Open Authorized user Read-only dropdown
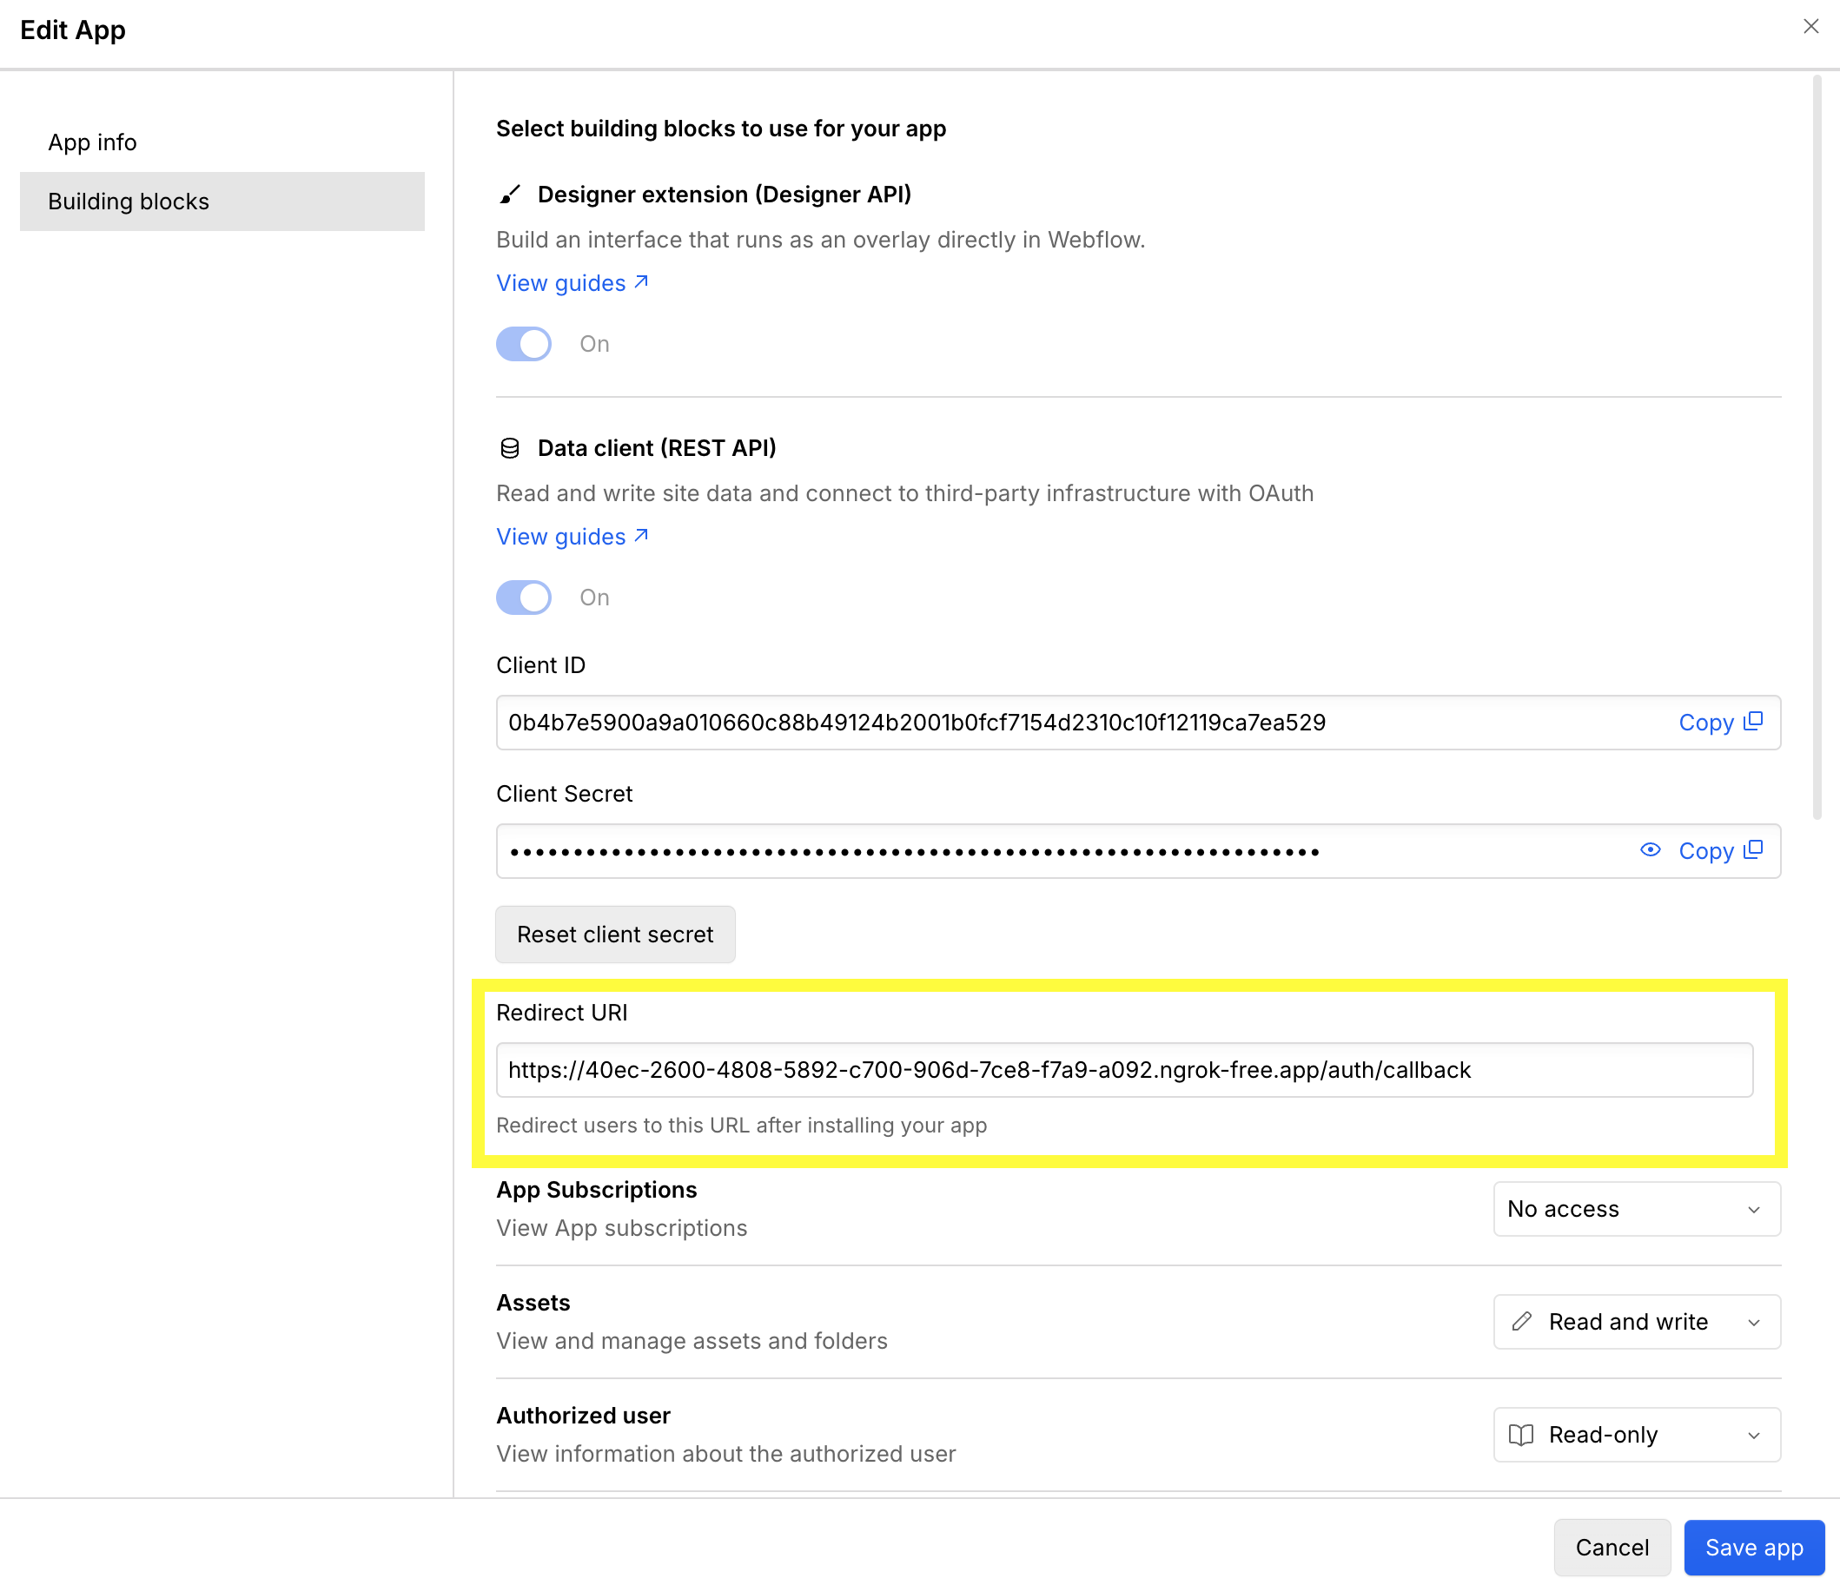 point(1636,1435)
